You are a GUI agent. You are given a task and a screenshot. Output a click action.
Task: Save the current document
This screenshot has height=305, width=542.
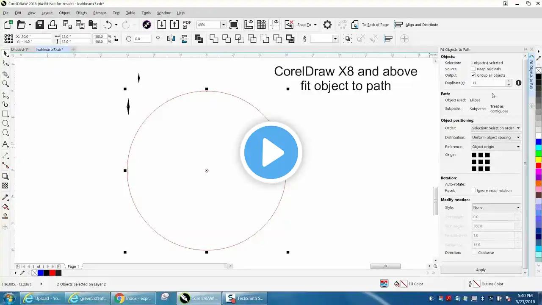click(x=40, y=25)
